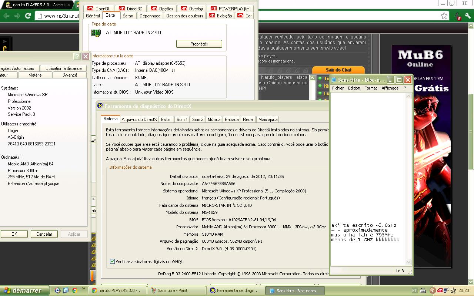Click the DirectX diagnostic title icon

pyautogui.click(x=100, y=106)
